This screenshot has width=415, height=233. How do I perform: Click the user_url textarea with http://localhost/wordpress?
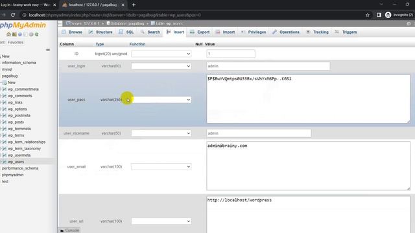[309, 214]
